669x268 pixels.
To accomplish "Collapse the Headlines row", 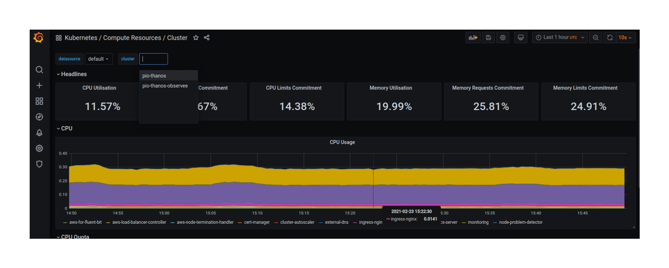I will (72, 74).
